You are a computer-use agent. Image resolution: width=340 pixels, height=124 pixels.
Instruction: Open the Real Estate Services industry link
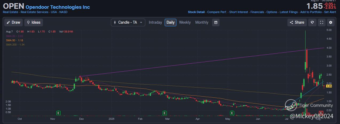click(34, 12)
